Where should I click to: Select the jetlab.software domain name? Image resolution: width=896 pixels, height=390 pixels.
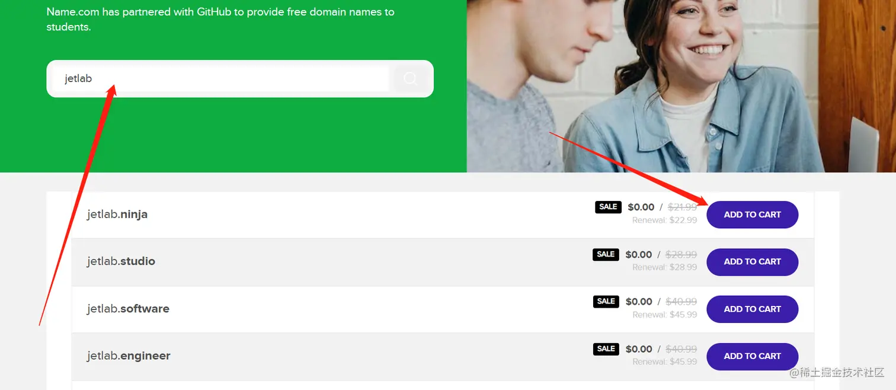[128, 309]
